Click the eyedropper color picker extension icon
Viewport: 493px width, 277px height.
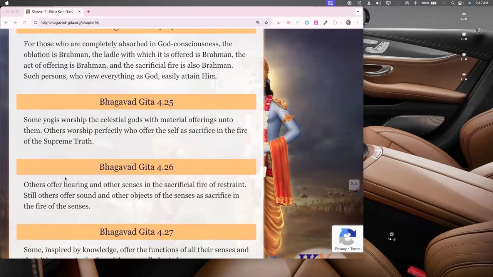point(325,23)
